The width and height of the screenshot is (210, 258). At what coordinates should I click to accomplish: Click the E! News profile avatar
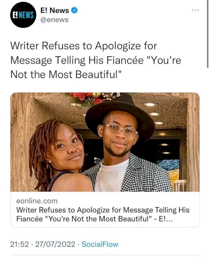pyautogui.click(x=23, y=15)
